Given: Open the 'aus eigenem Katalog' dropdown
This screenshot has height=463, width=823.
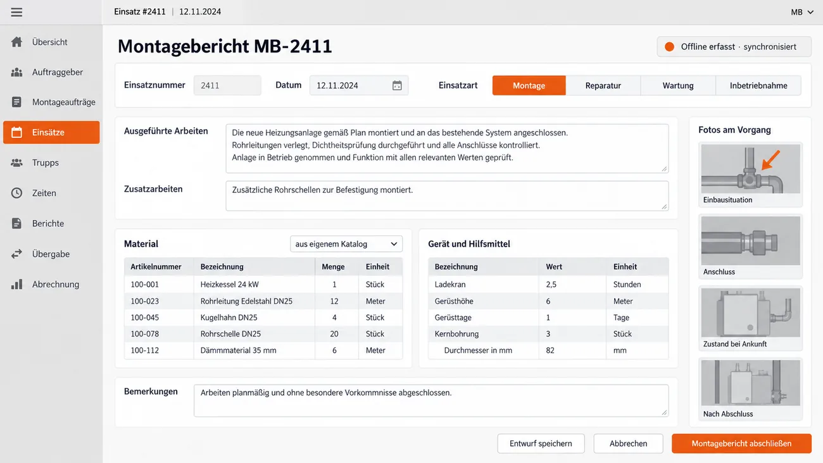Looking at the screenshot, I should 346,244.
